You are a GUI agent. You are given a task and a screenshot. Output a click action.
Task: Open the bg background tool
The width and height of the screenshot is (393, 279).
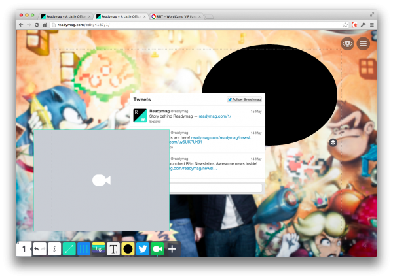tap(98, 249)
